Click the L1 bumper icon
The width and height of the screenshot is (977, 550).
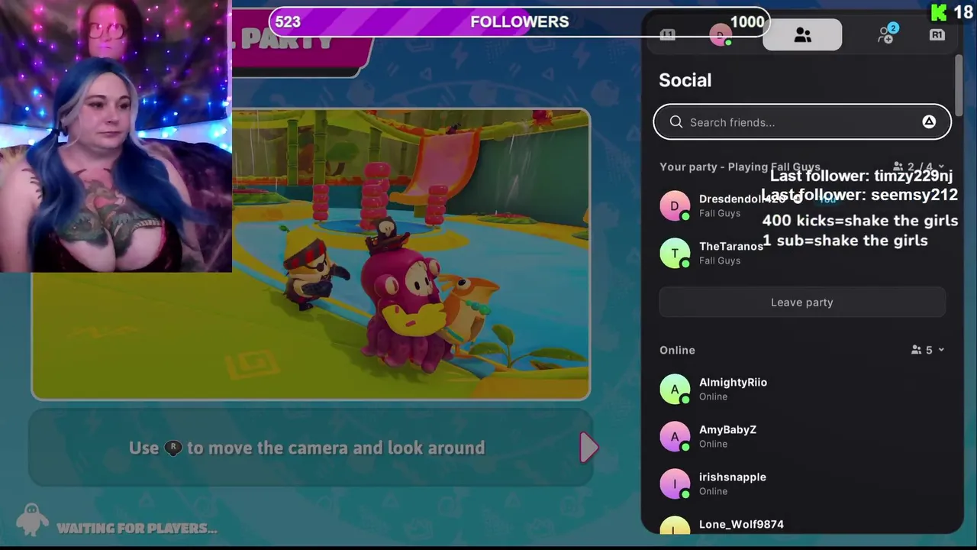pyautogui.click(x=668, y=35)
